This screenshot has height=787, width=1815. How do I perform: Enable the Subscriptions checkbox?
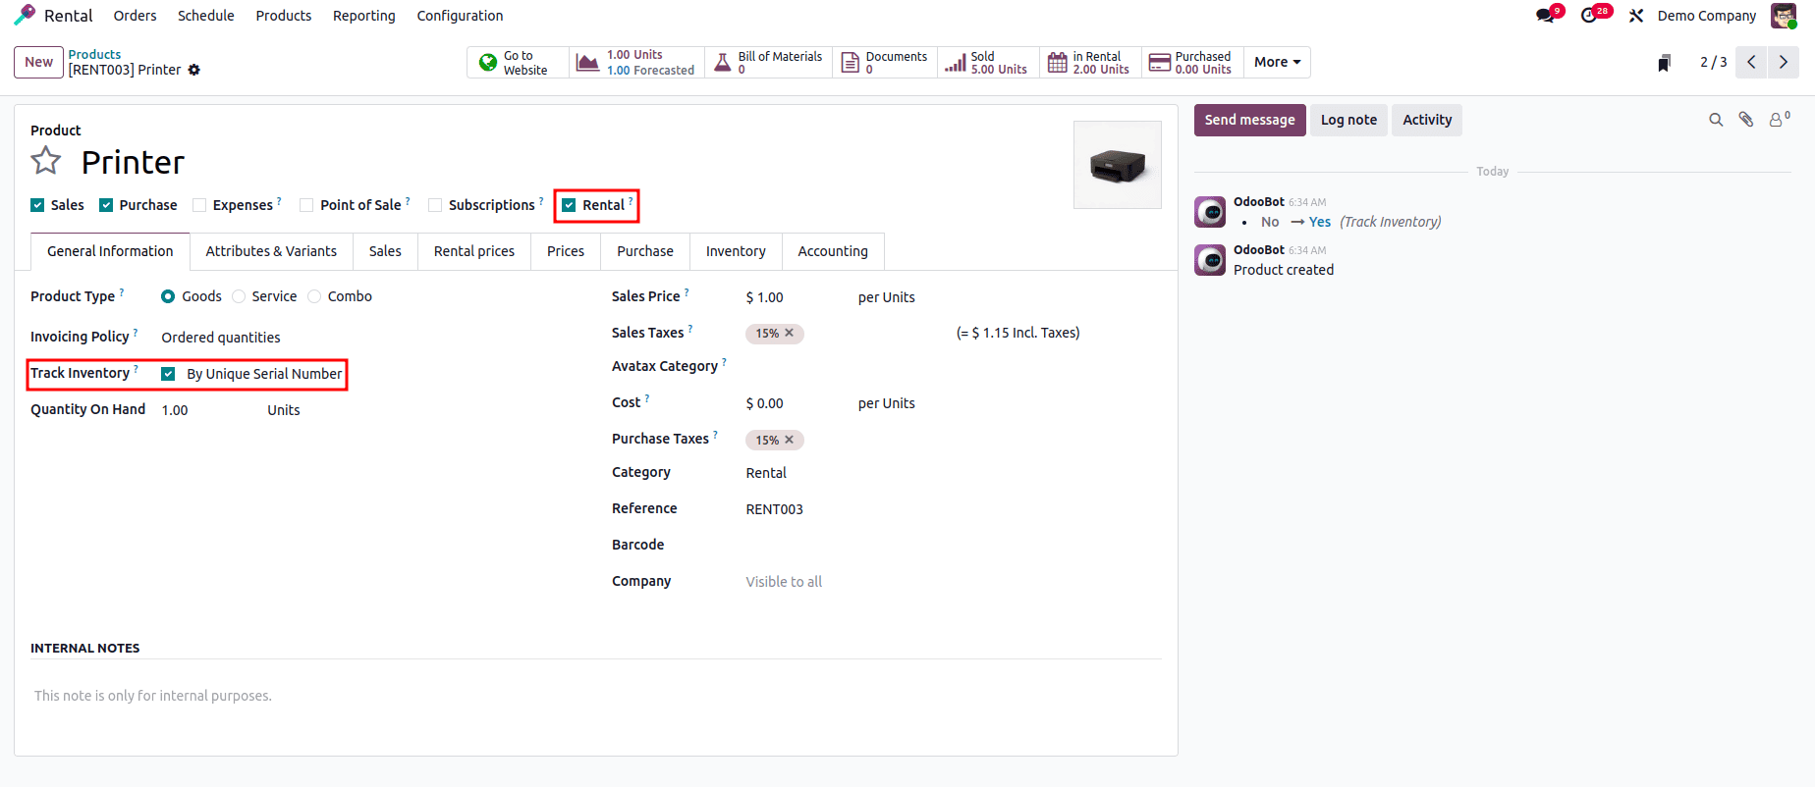pyautogui.click(x=435, y=205)
